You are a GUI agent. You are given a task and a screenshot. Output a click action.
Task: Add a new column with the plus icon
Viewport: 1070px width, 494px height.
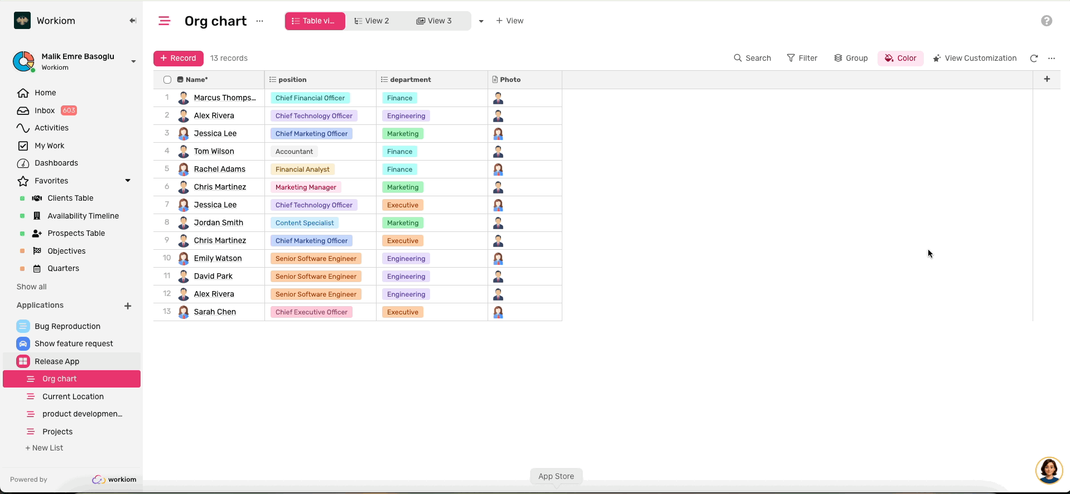click(x=1047, y=79)
